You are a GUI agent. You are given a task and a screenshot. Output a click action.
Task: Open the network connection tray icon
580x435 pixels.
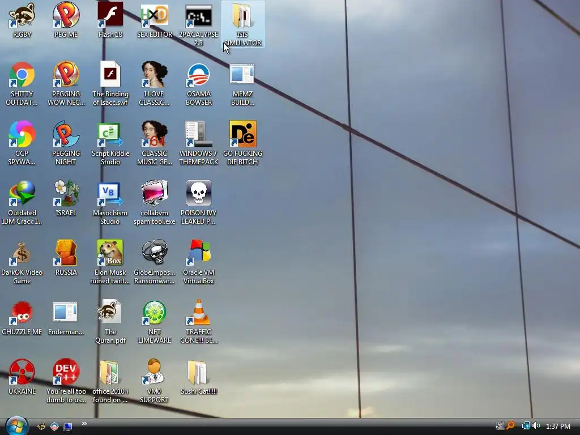526,426
